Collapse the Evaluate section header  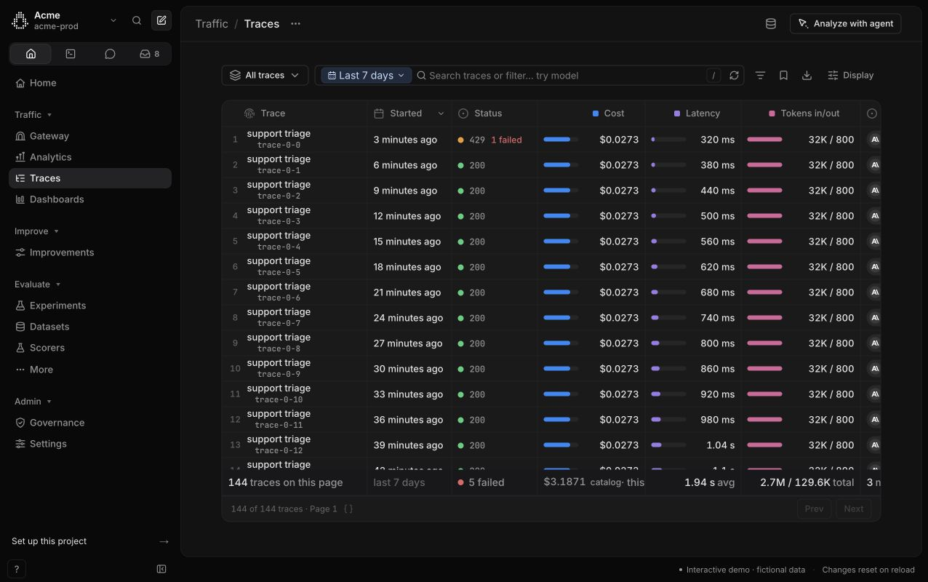pos(38,284)
